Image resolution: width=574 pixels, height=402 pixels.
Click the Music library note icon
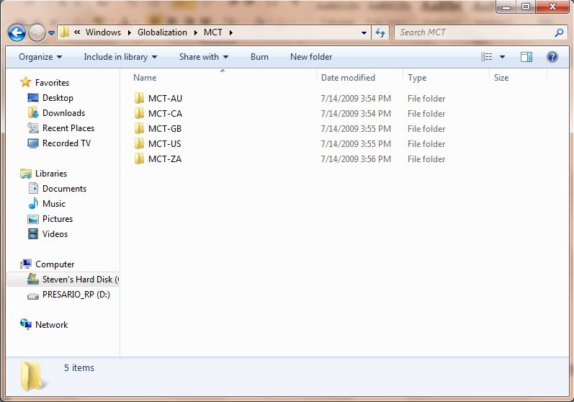click(33, 203)
